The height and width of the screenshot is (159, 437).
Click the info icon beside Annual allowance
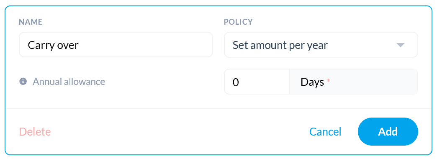(23, 81)
